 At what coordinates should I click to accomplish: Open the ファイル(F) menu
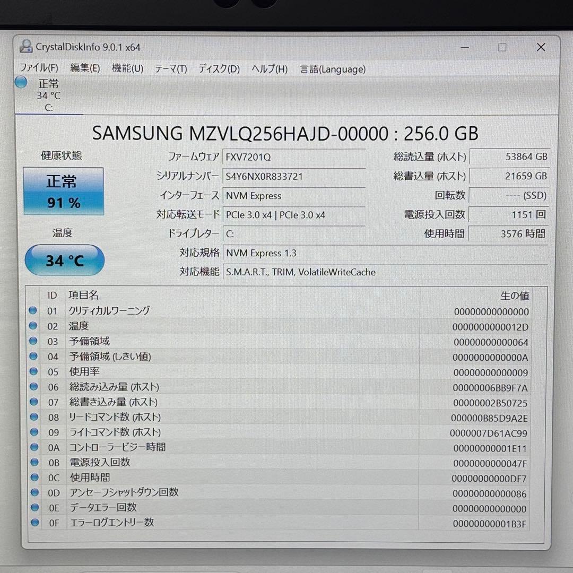pos(40,68)
